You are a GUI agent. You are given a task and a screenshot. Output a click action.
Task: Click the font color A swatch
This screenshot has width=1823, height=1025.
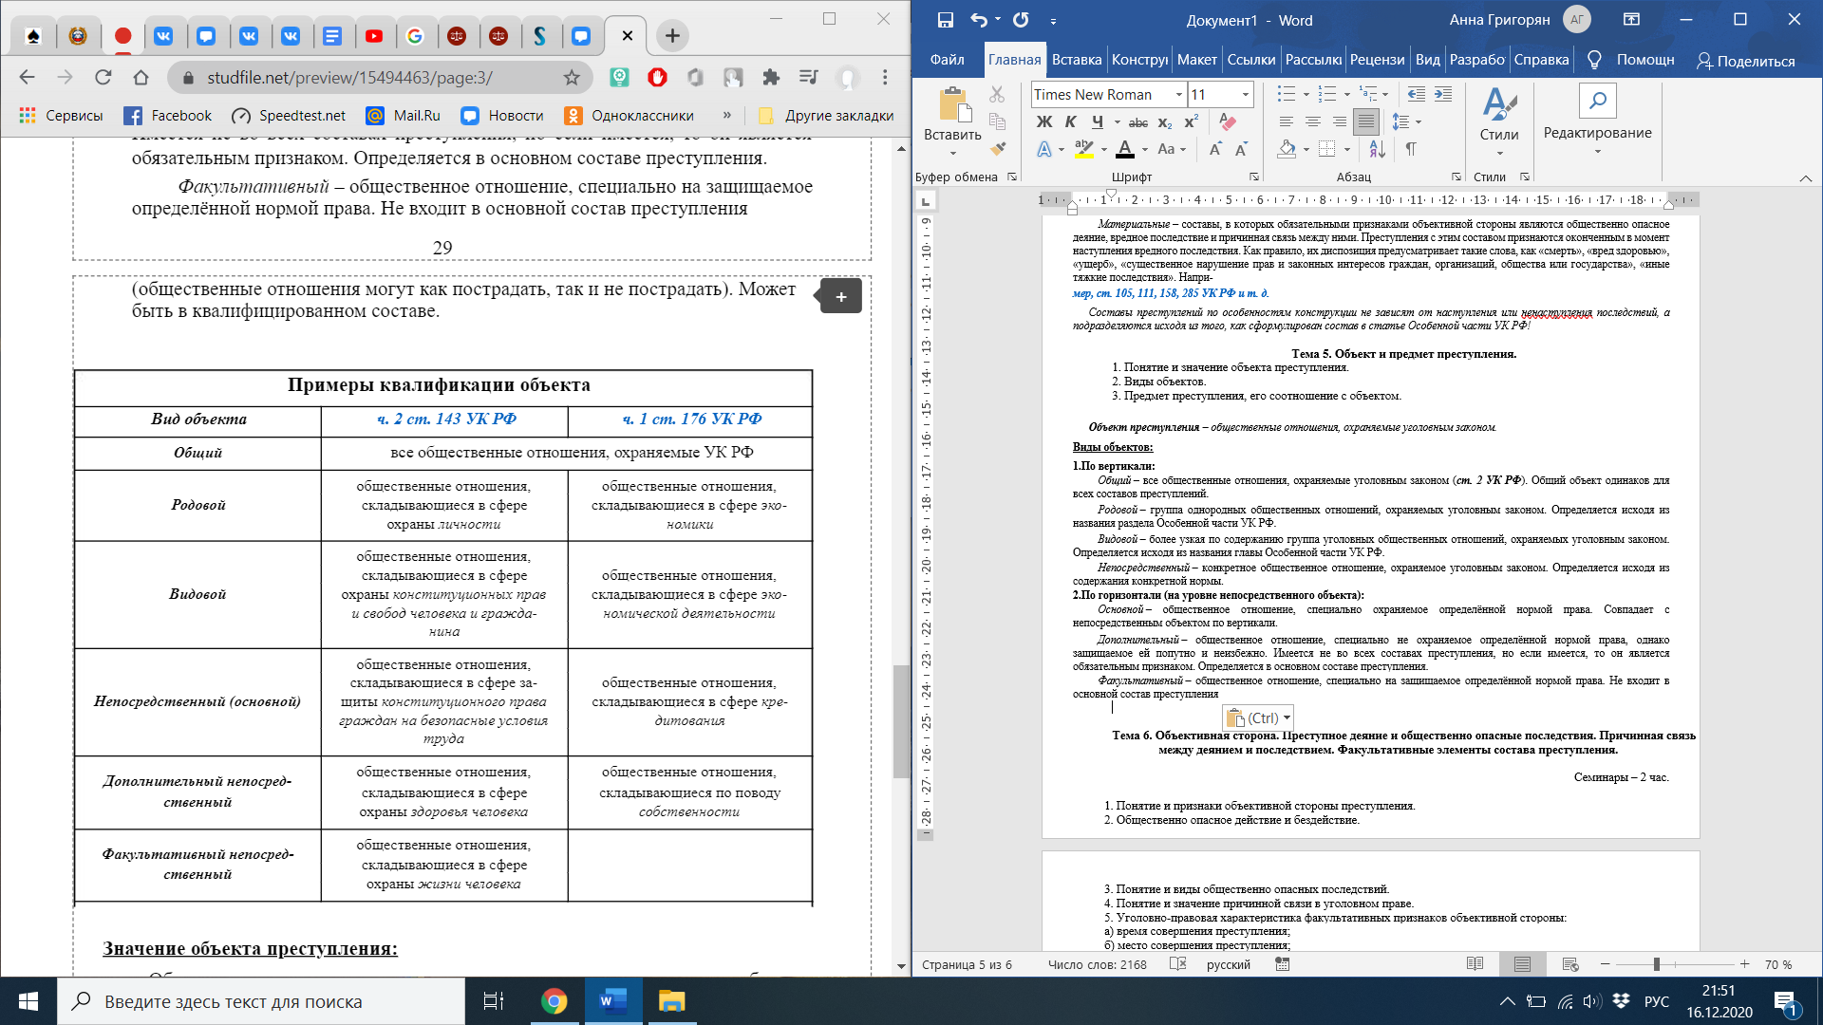click(1125, 149)
